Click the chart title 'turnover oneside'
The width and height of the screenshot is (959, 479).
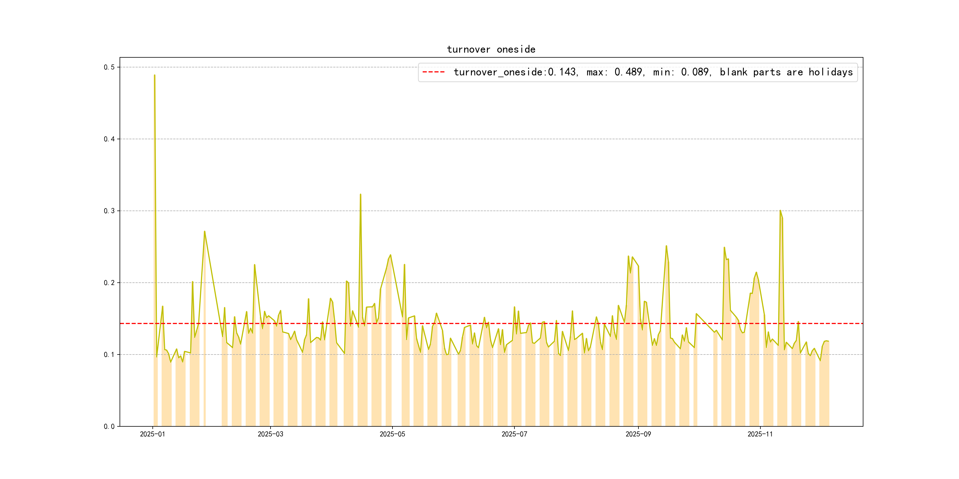coord(491,49)
